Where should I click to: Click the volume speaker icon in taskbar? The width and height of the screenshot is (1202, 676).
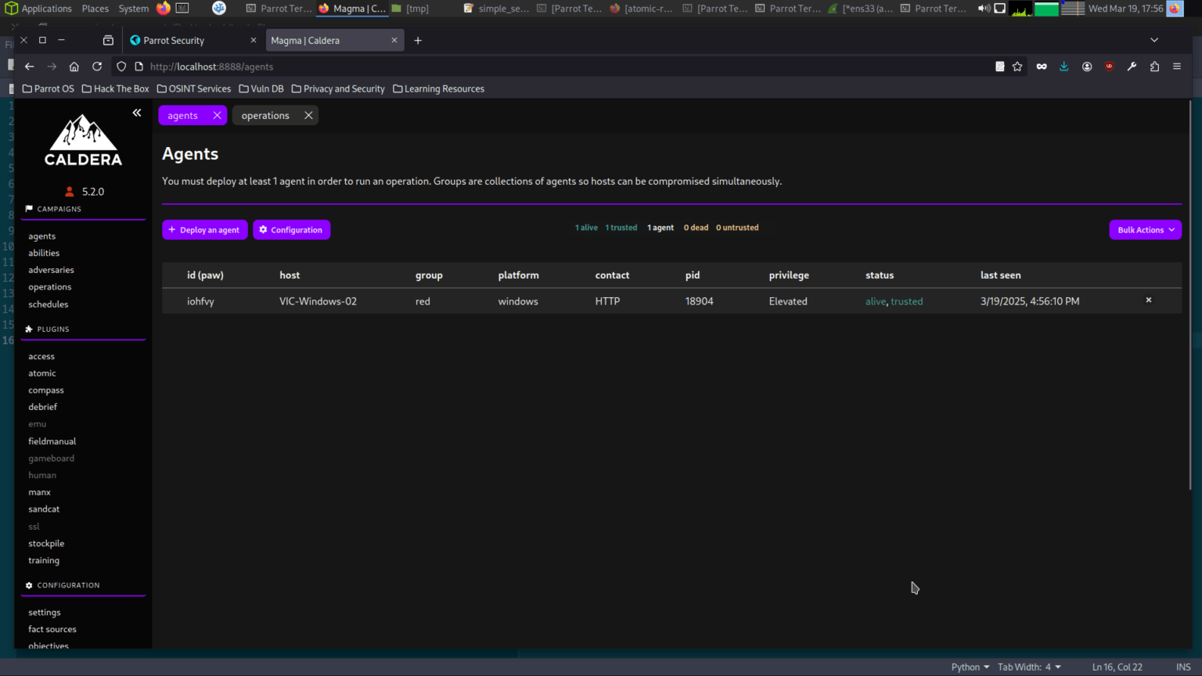[984, 9]
